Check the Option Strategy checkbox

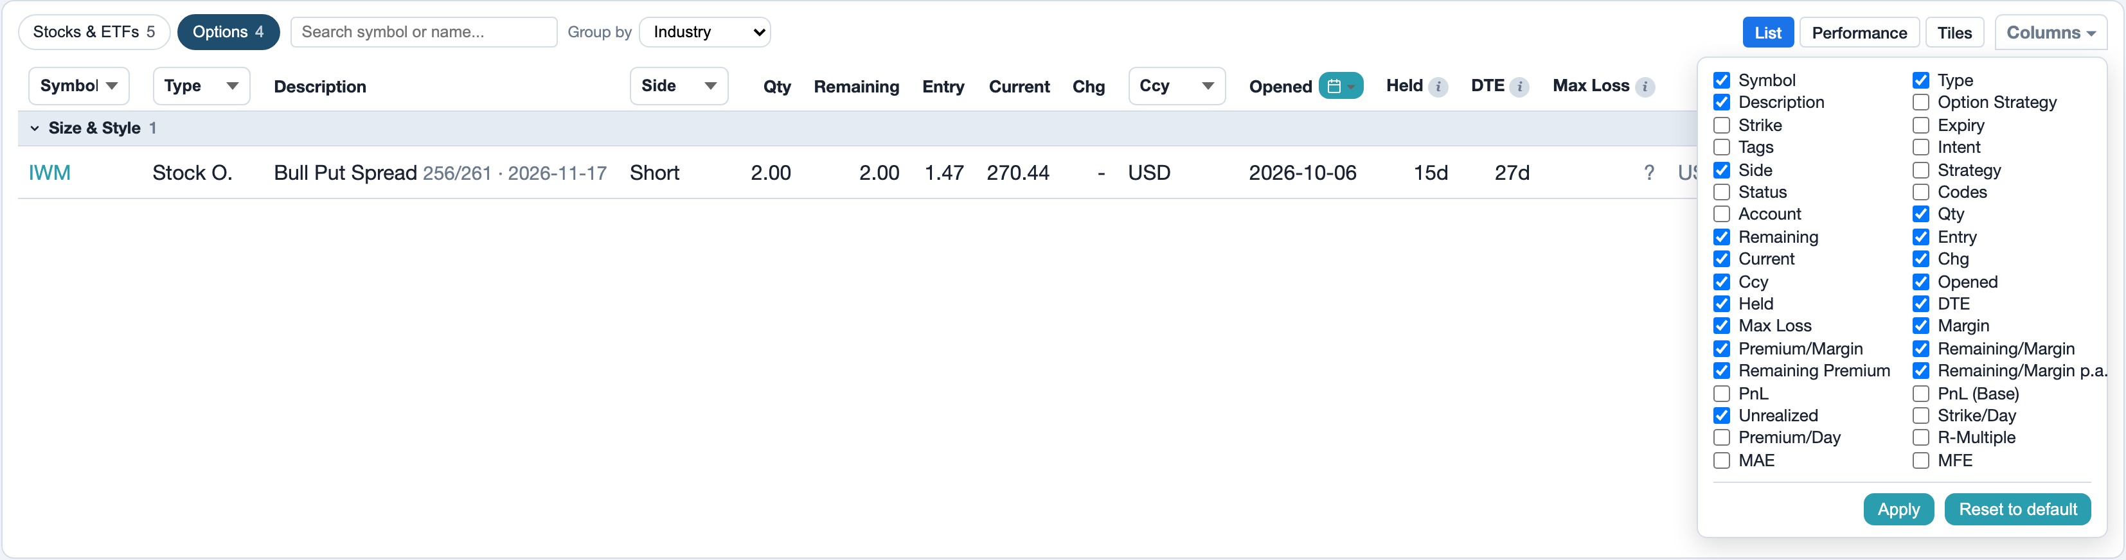coord(1922,102)
